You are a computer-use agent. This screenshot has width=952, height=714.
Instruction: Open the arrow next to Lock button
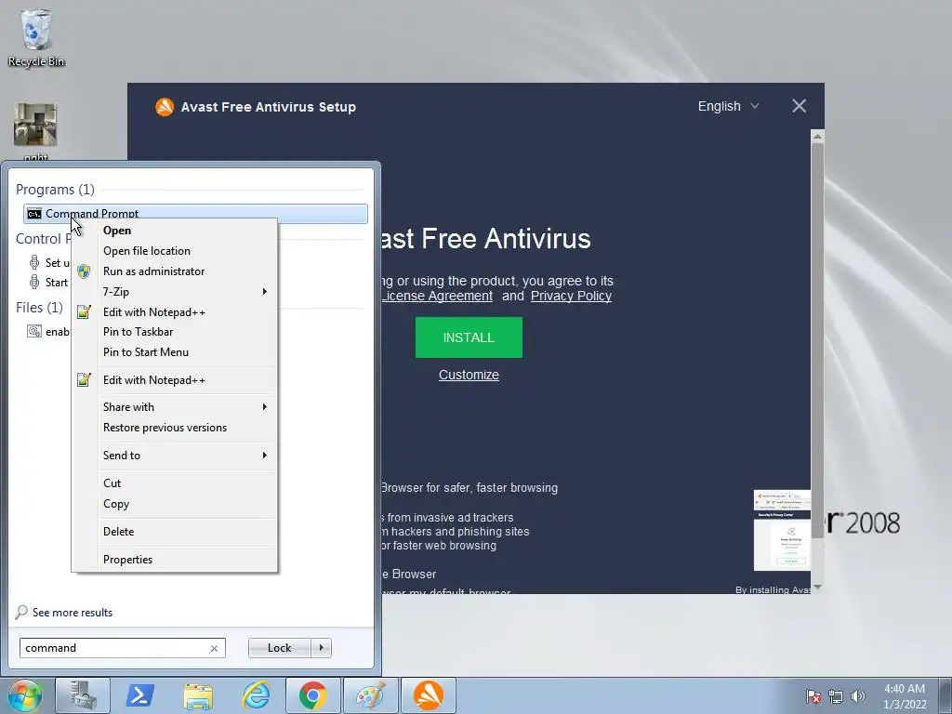[x=321, y=648]
